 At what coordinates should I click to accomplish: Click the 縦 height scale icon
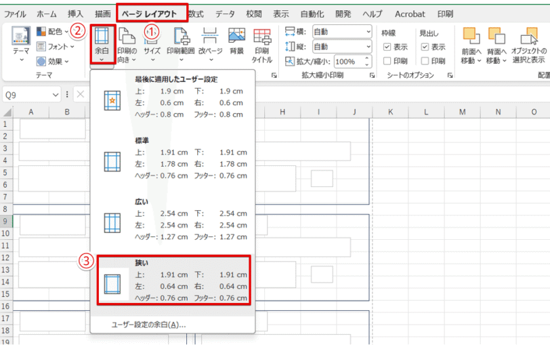[x=290, y=46]
